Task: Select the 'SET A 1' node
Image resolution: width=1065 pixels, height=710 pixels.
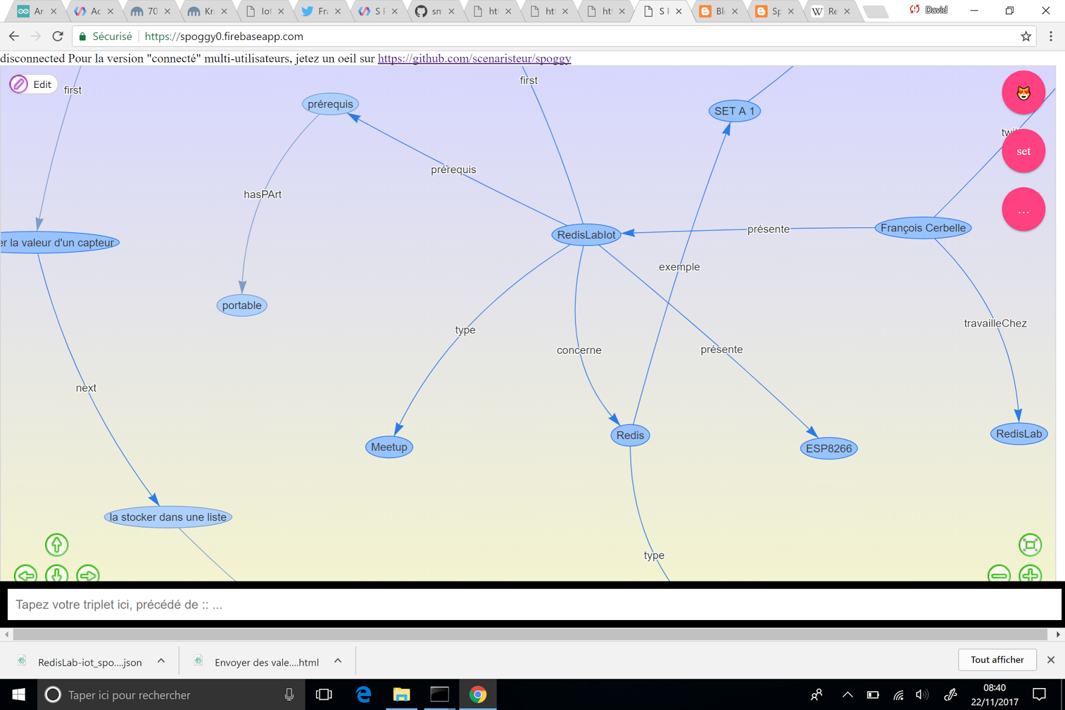Action: pyautogui.click(x=734, y=111)
